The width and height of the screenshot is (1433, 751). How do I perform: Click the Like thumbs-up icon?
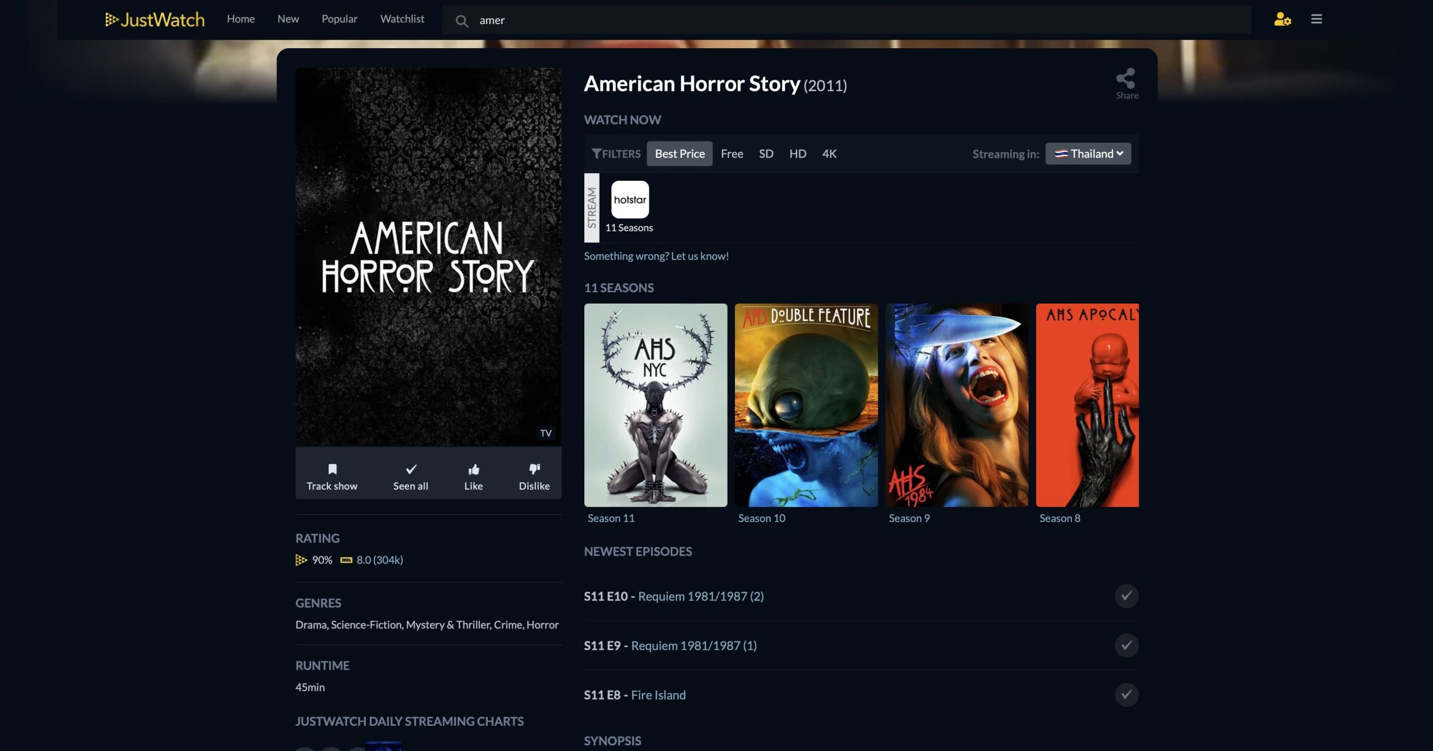point(474,469)
